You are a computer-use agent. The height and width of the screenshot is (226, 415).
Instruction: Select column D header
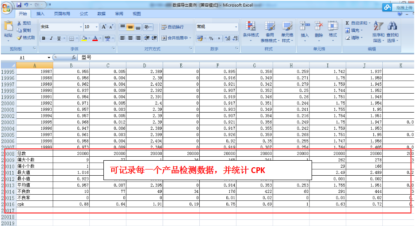[144, 66]
